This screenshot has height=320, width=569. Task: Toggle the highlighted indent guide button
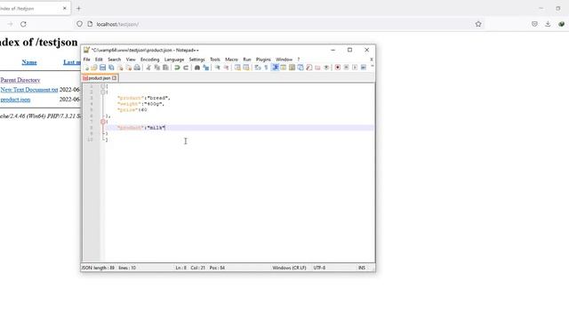[x=275, y=68]
